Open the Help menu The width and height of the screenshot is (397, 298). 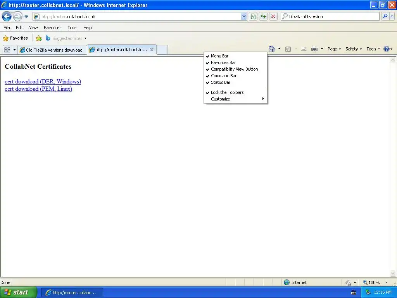[x=87, y=28]
